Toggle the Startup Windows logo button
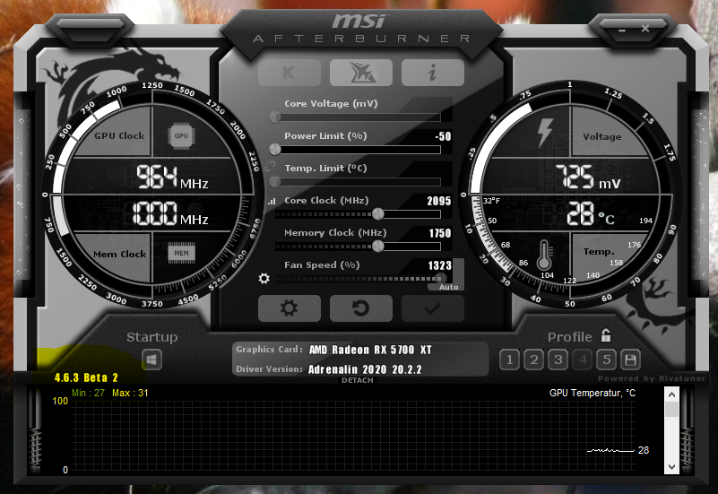 pos(151,360)
